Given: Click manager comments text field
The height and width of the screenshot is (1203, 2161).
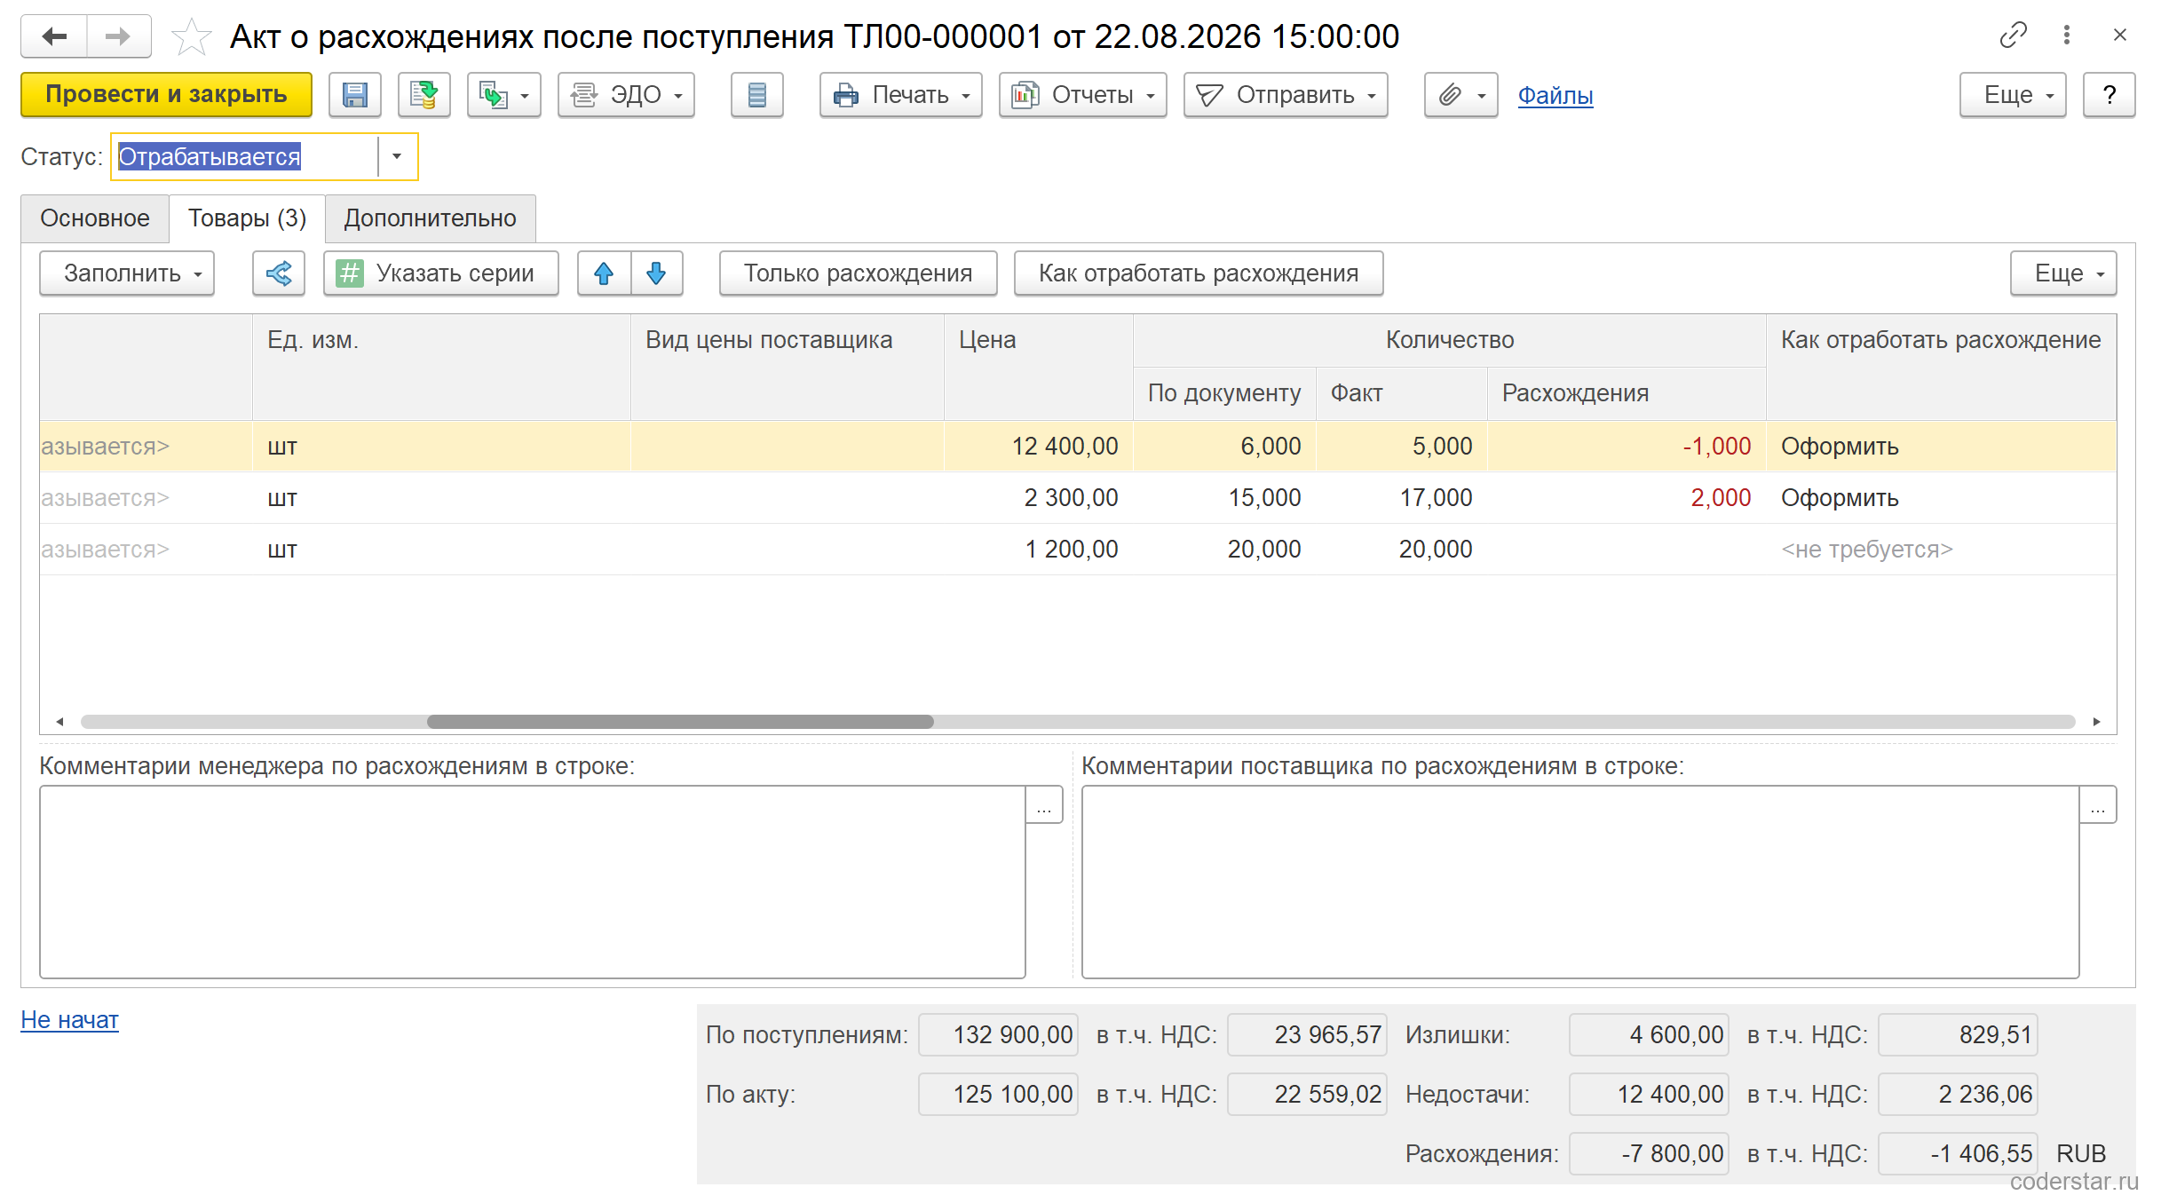Looking at the screenshot, I should [x=533, y=882].
